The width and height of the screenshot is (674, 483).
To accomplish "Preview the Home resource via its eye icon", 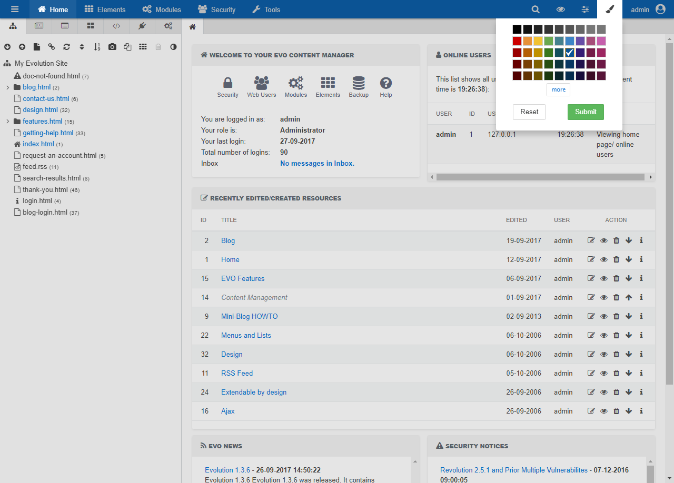I will pyautogui.click(x=603, y=259).
